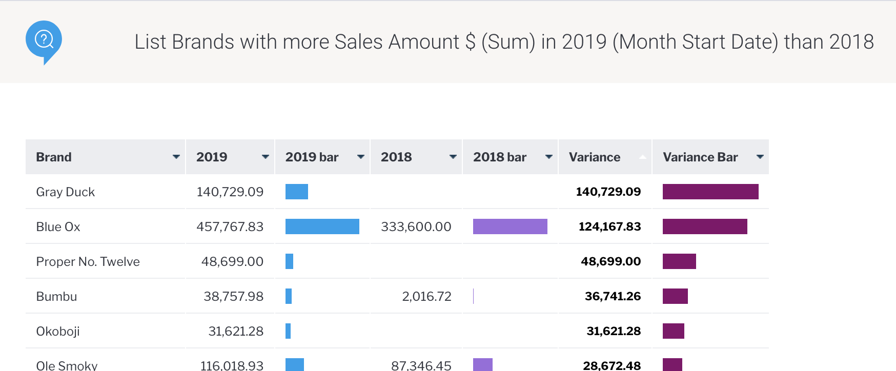Click Ole Smoky 2019 value 116,018.93
896x371 pixels.
pyautogui.click(x=232, y=365)
